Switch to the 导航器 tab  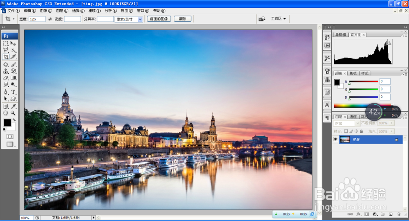[340, 34]
